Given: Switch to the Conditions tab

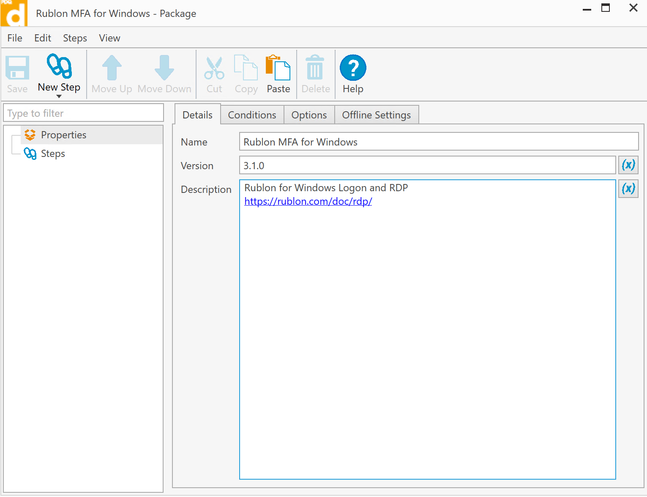Looking at the screenshot, I should pyautogui.click(x=252, y=115).
